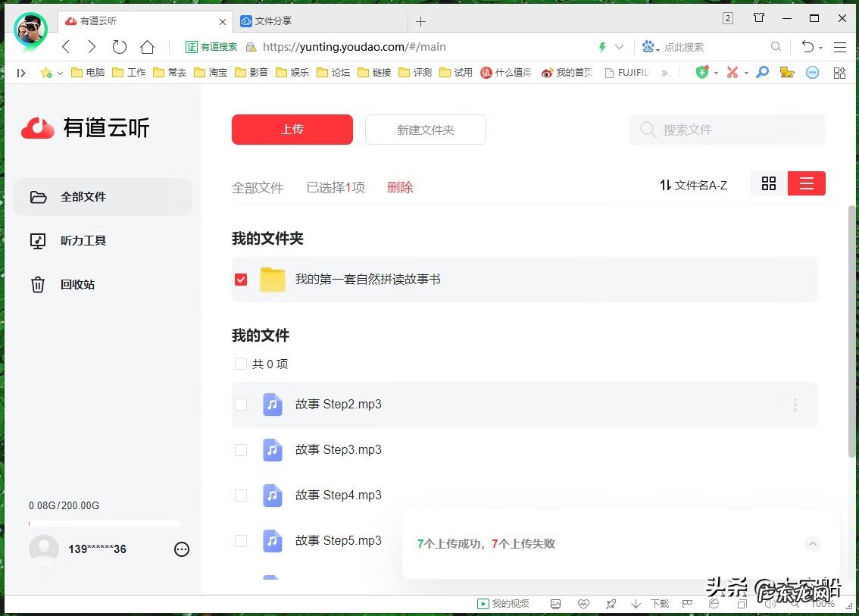Open the 听力工具 sidebar tool
The width and height of the screenshot is (859, 616).
[x=83, y=240]
